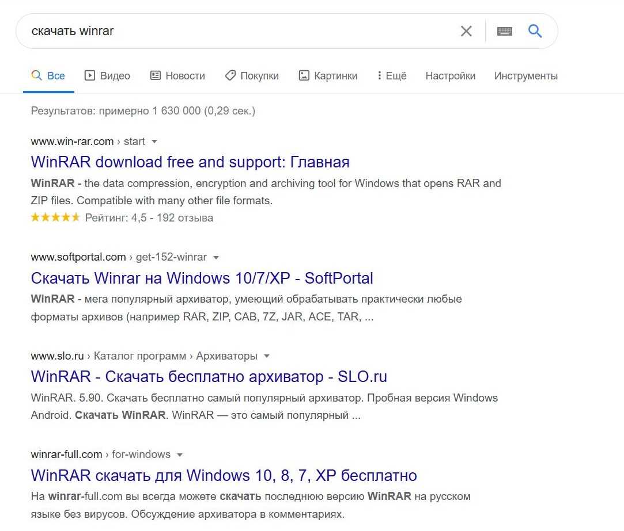
Task: Click the blue magnifier search button
Action: 535,31
